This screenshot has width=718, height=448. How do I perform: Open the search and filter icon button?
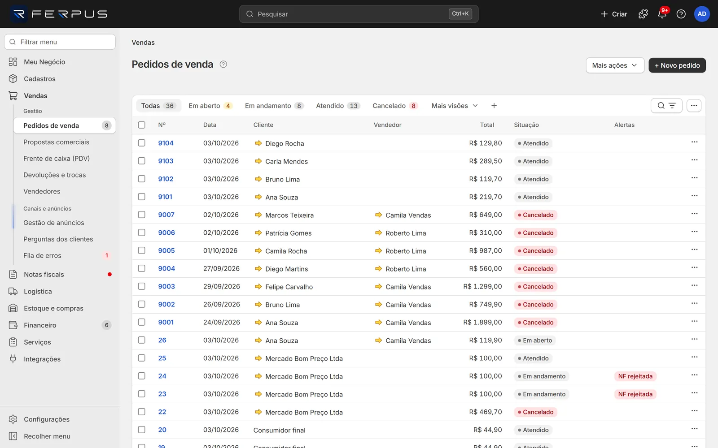[666, 106]
